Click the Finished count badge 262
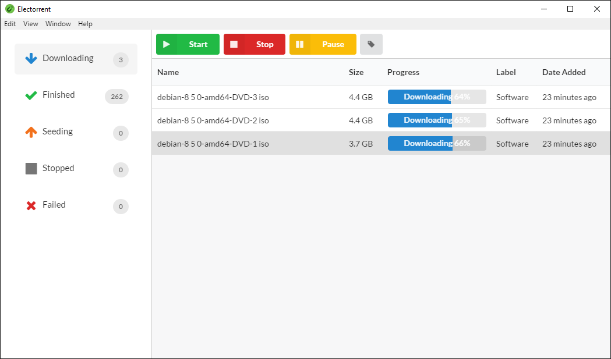 coord(116,97)
